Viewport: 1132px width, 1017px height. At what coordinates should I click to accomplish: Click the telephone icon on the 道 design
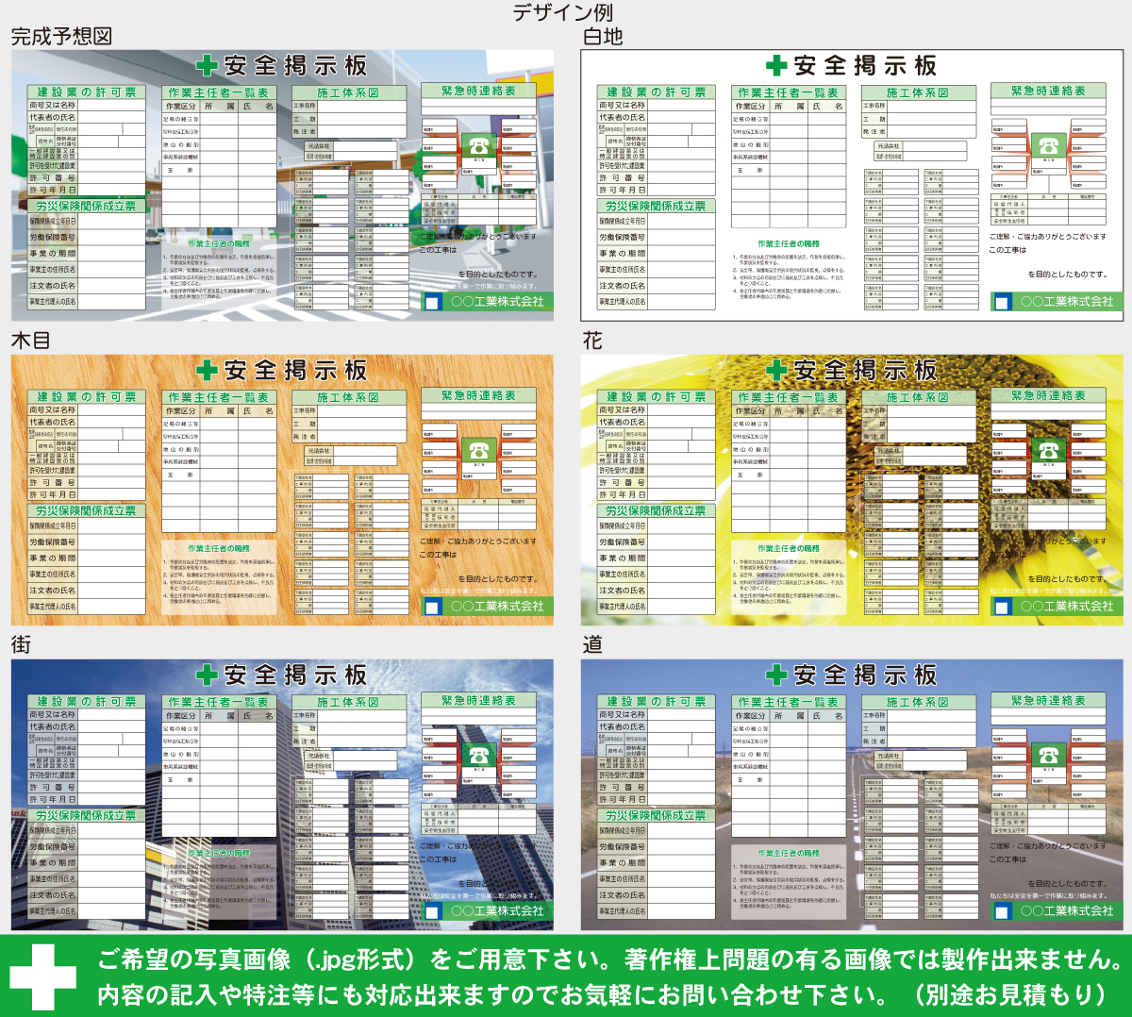coord(1047,756)
